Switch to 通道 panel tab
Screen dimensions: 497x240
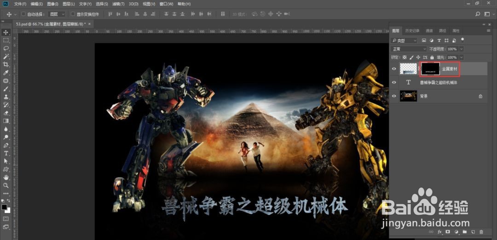(x=429, y=31)
